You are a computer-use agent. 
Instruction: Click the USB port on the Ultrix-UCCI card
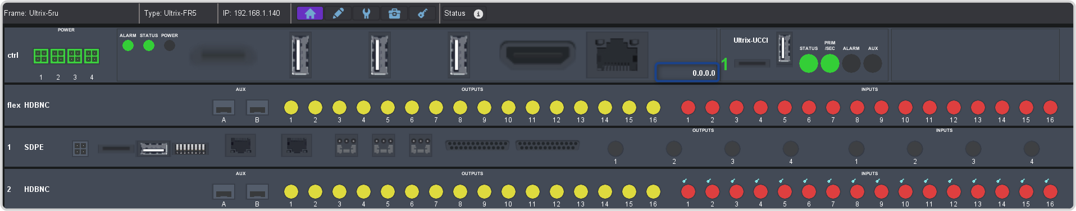point(784,49)
